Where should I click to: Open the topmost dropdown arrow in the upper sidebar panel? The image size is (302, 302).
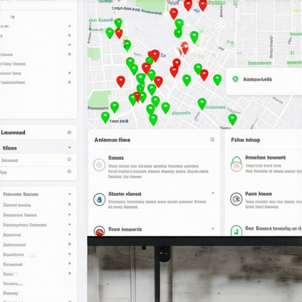click(70, 26)
